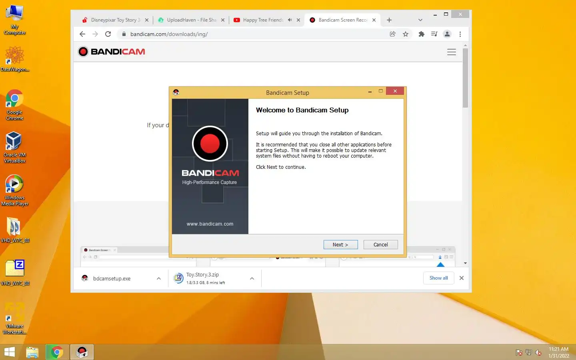576x360 pixels.
Task: Click the Bandicam Setup title bar icon
Action: [176, 92]
